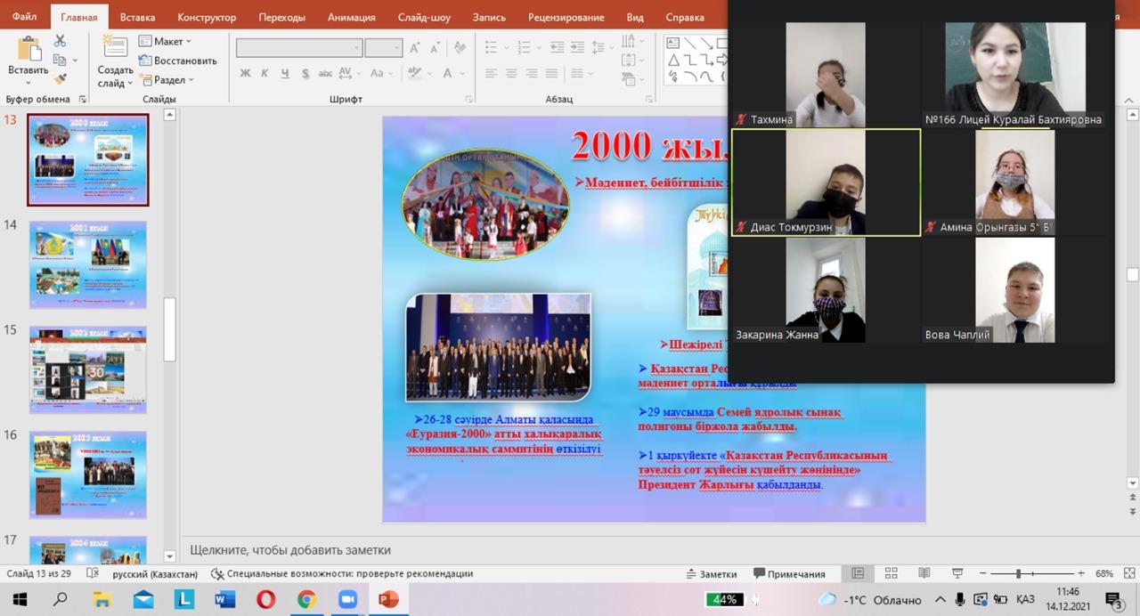1140x616 pixels.
Task: Start slideshow from status bar icon
Action: coord(957,574)
